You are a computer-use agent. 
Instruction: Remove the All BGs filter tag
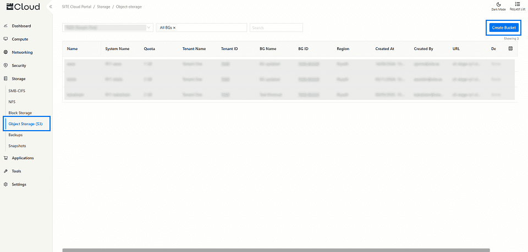(x=174, y=27)
